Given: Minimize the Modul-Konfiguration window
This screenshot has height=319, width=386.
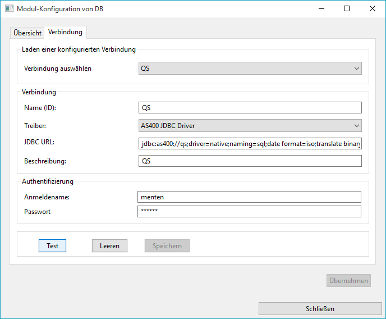Looking at the screenshot, I should 321,9.
